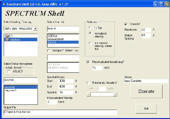Toggle the Smooth? checkbox
Screen dimensions: 170x119
[126, 24]
